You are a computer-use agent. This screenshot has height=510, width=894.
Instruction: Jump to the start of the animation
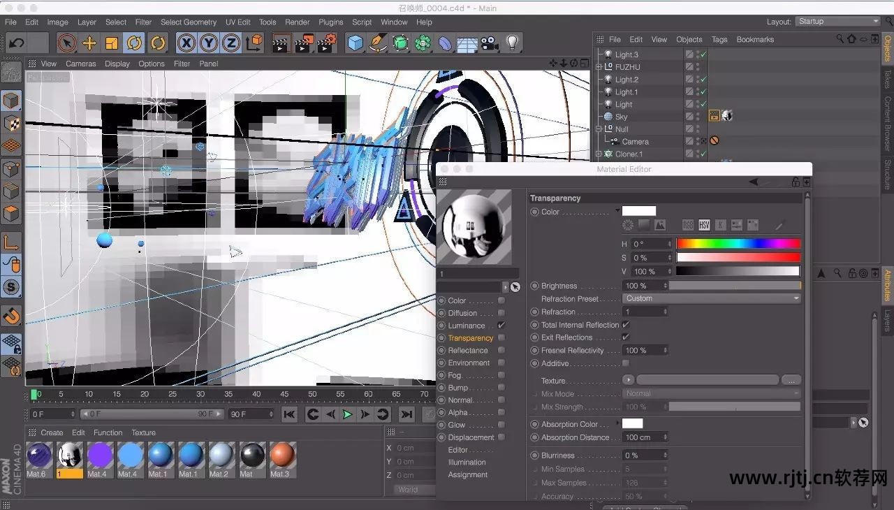[289, 414]
